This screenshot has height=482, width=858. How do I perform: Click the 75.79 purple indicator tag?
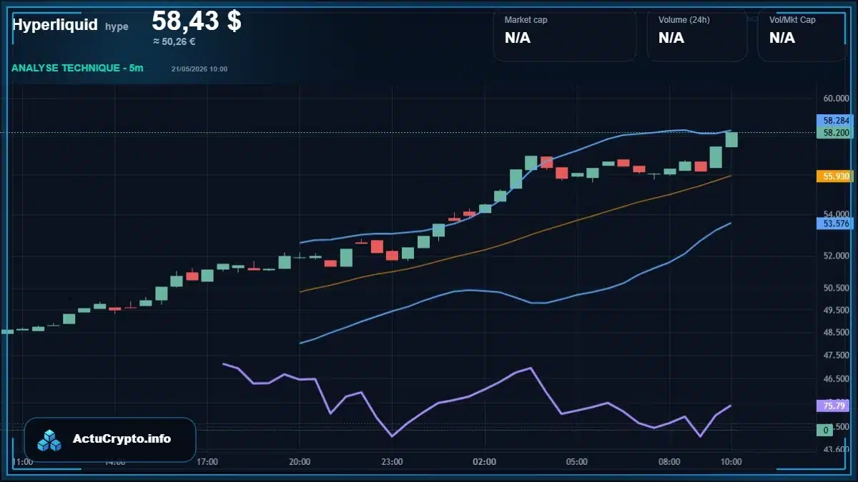(x=832, y=406)
